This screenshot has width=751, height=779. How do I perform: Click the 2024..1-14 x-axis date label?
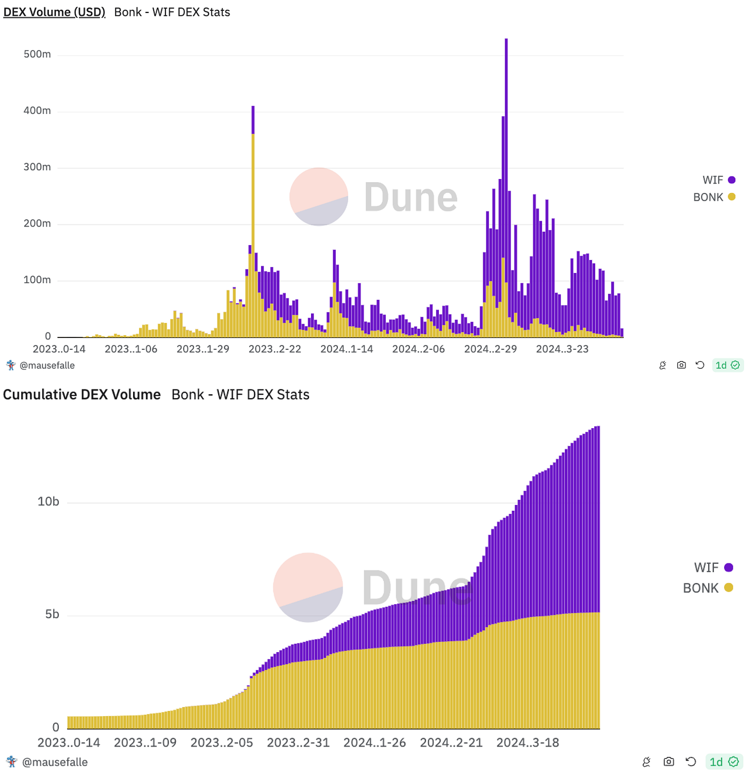(347, 349)
